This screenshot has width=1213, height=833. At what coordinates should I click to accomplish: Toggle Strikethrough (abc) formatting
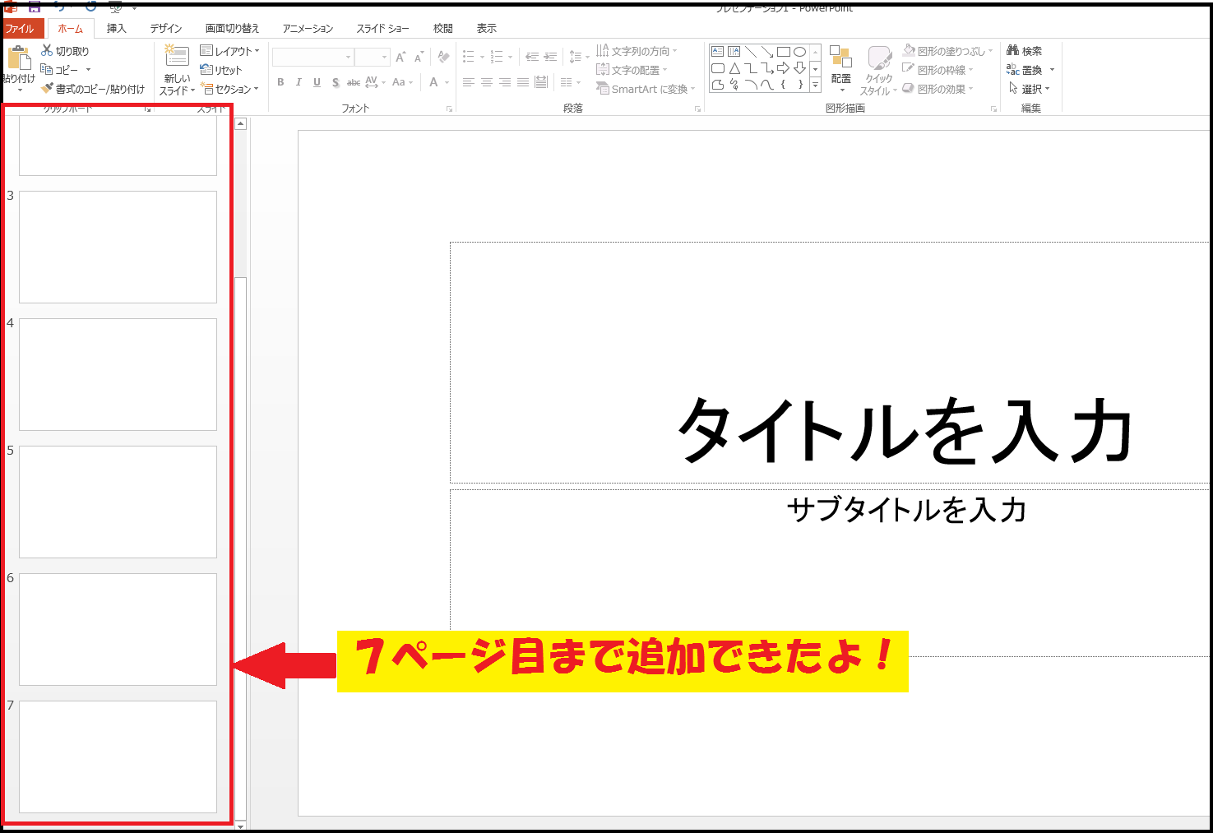[354, 82]
